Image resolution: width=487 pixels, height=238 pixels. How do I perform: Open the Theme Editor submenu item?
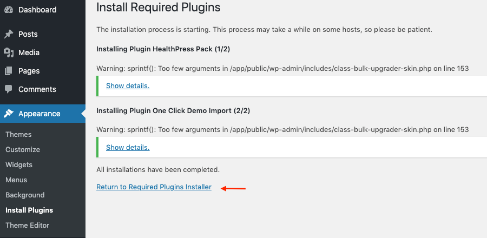(27, 225)
